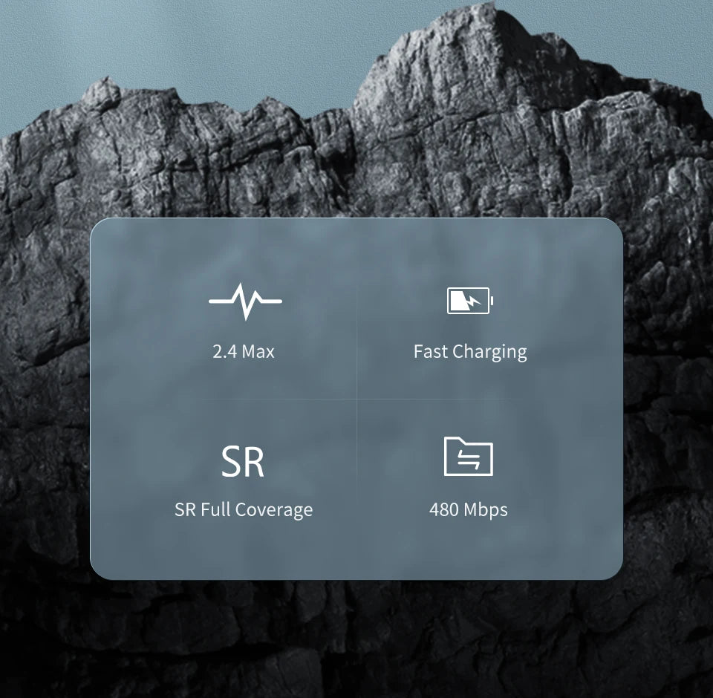Click the small rocky outcrop on the left ridge
This screenshot has height=698, width=713.
pyautogui.click(x=102, y=91)
